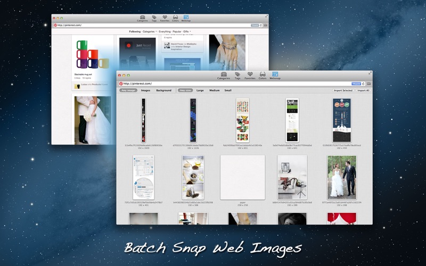The height and width of the screenshot is (266, 426).
Task: Select the Websnap toolbar icon in front window
Action: [275, 76]
